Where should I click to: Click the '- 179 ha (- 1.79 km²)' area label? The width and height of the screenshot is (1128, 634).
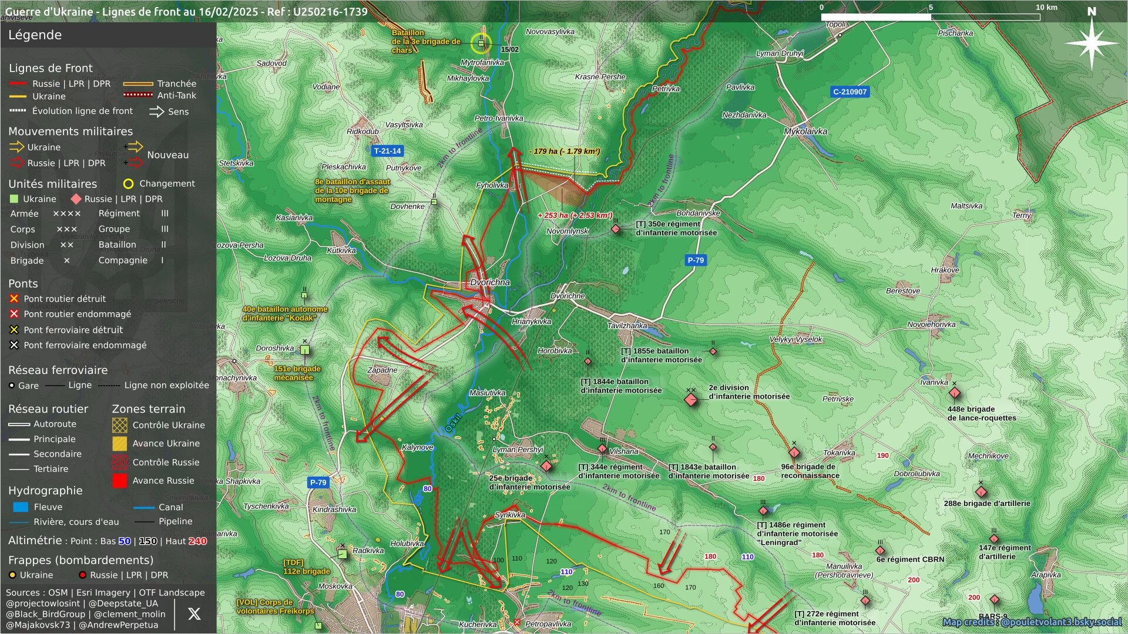point(565,151)
